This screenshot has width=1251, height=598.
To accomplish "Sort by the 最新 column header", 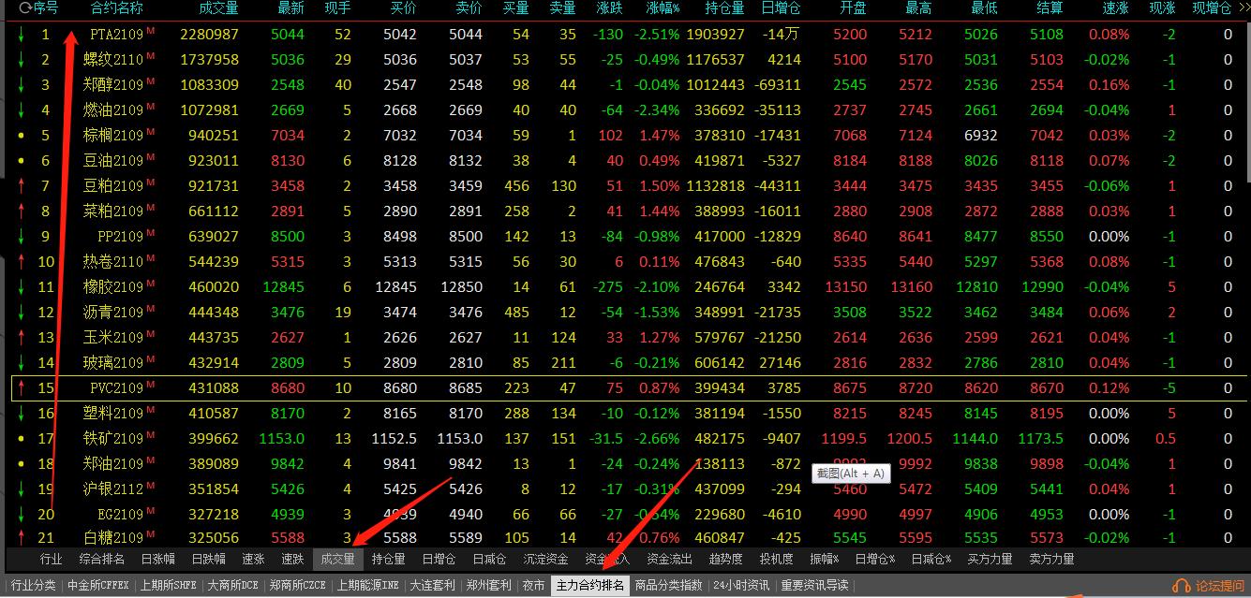I will [x=291, y=8].
